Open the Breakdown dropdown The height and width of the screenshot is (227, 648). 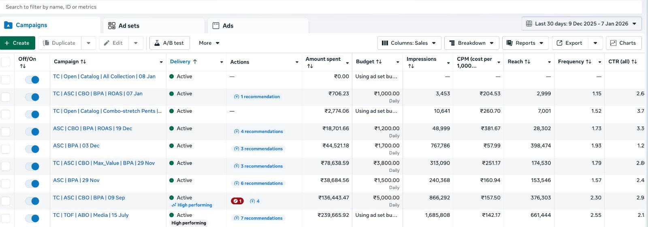tap(471, 43)
